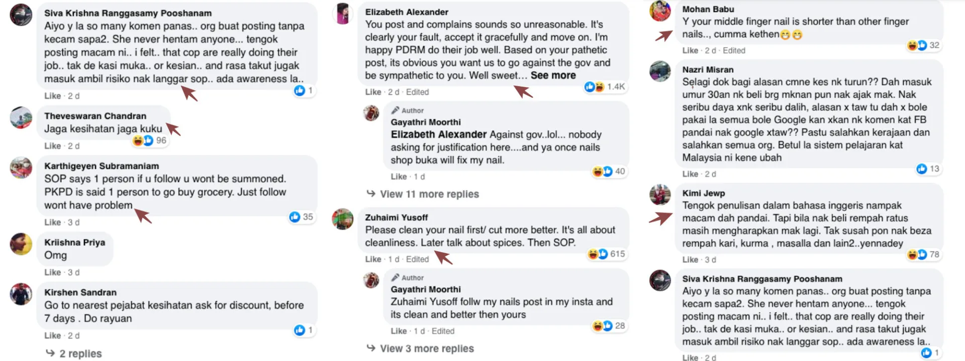Viewport: 965px width, 361px height.
Task: Open the 615 reactions on Zuhaimi Yusoff's comment
Action: (607, 254)
